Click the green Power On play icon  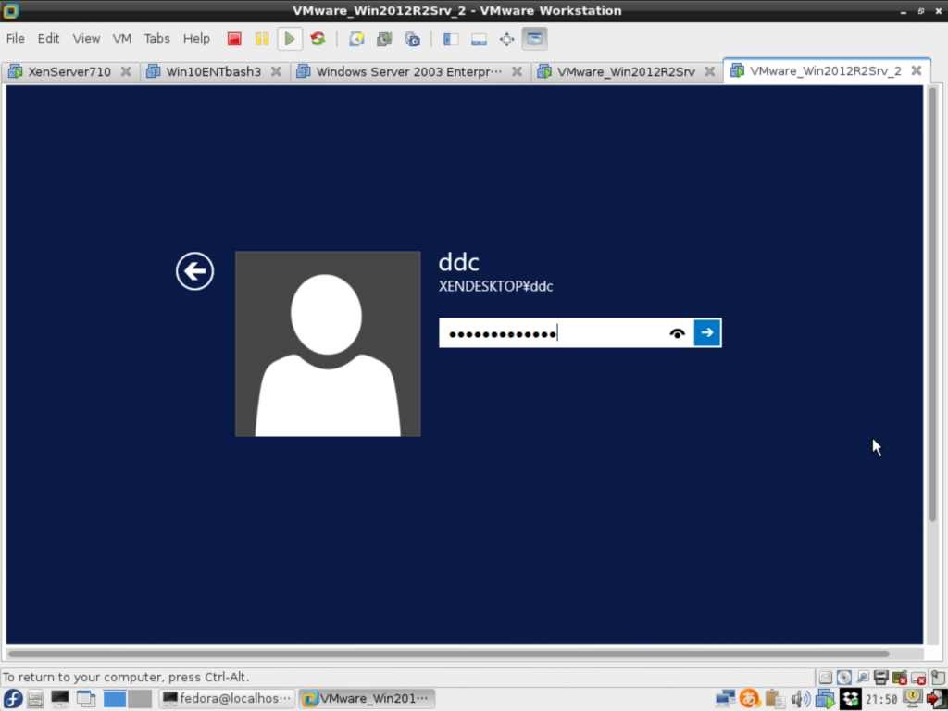click(290, 39)
